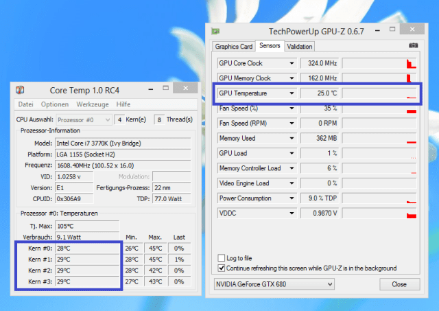
Task: Click the Tj. Max value 105°C
Action: [x=87, y=226]
